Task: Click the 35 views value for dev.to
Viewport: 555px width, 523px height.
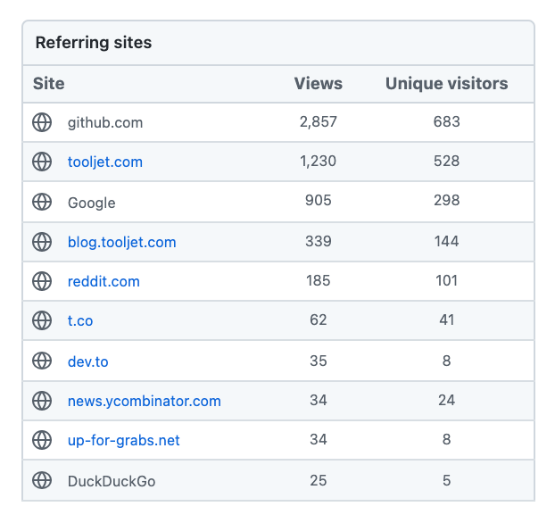Action: coord(319,361)
